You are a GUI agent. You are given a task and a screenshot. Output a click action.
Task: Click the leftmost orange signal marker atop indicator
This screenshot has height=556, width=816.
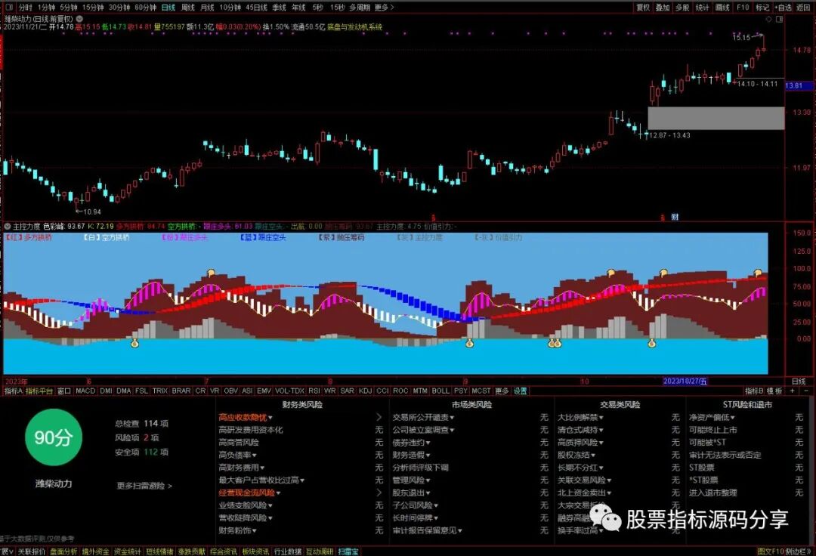pyautogui.click(x=211, y=273)
